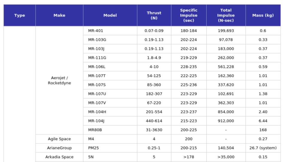
Task: Select the 199,693 total impulse value
Action: (226, 31)
